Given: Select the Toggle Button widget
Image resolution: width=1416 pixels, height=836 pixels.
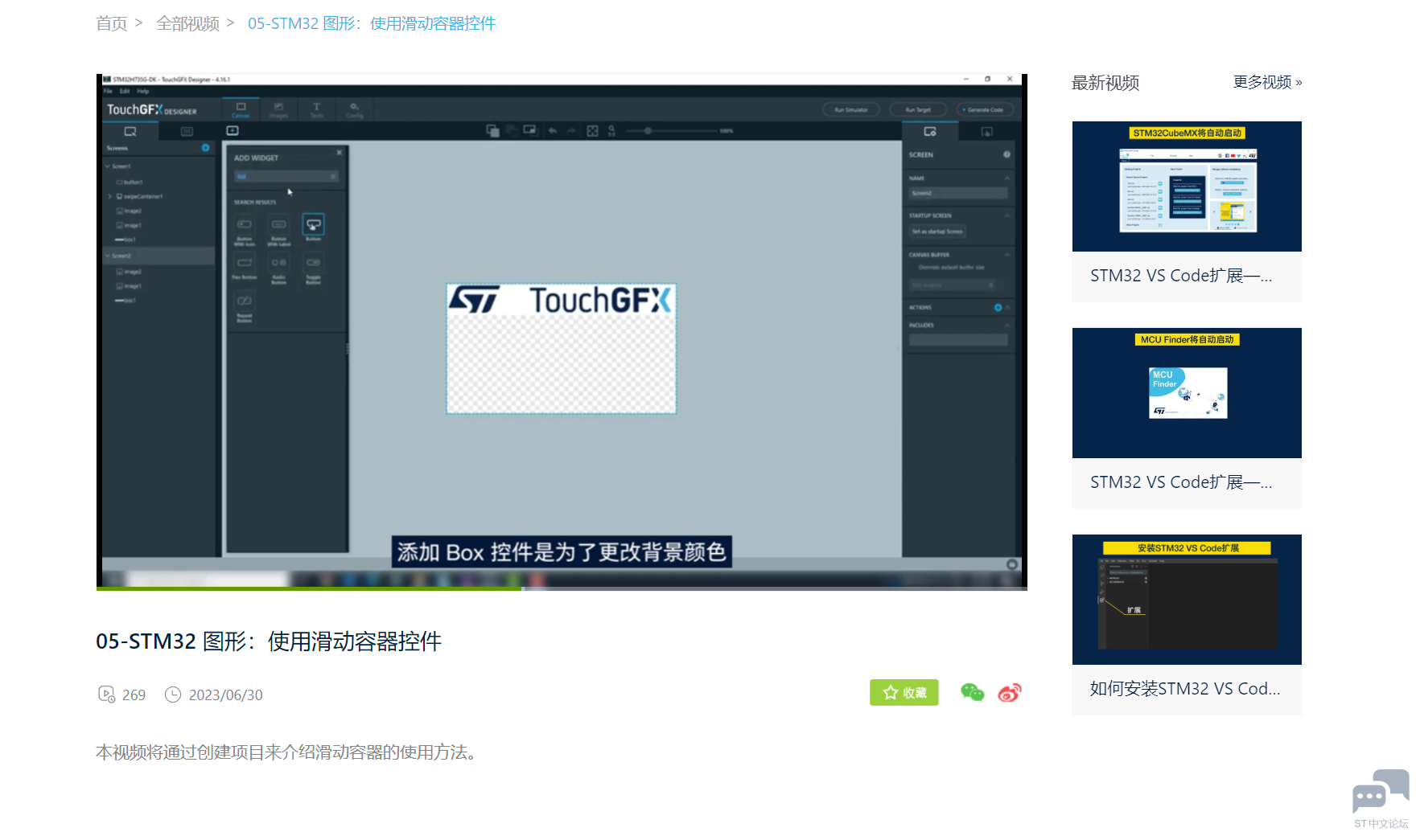Looking at the screenshot, I should [314, 268].
